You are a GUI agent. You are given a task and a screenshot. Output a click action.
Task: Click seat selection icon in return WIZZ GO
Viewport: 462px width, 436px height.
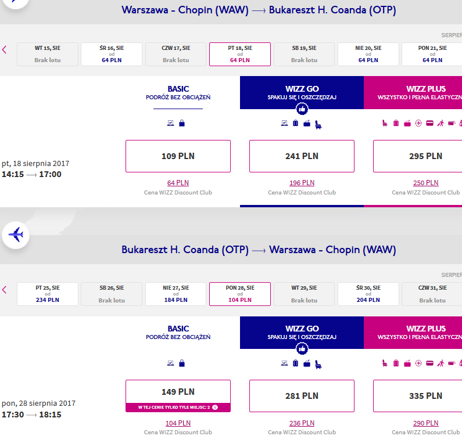coord(318,365)
